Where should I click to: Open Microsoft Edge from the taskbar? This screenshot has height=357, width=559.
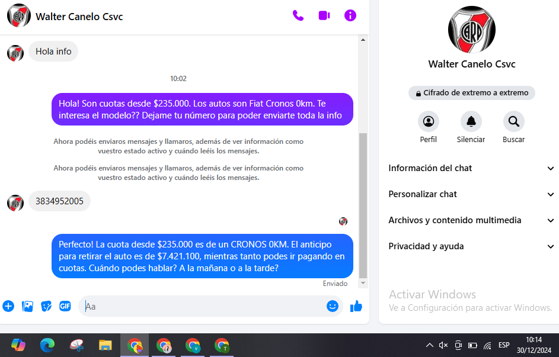pos(47,345)
